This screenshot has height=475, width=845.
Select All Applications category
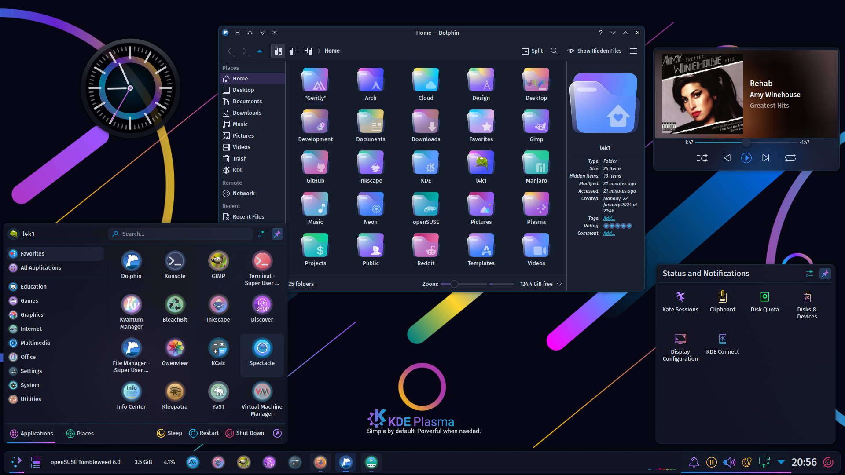pos(55,267)
